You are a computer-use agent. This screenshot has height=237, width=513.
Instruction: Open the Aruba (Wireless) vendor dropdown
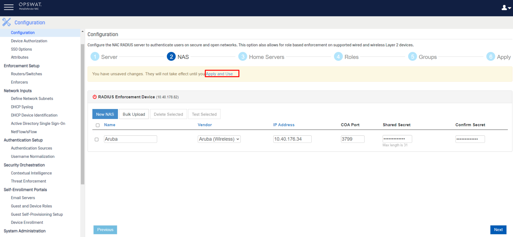click(x=219, y=139)
